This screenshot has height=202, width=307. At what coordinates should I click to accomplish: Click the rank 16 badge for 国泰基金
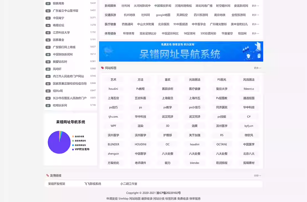click(x=48, y=40)
